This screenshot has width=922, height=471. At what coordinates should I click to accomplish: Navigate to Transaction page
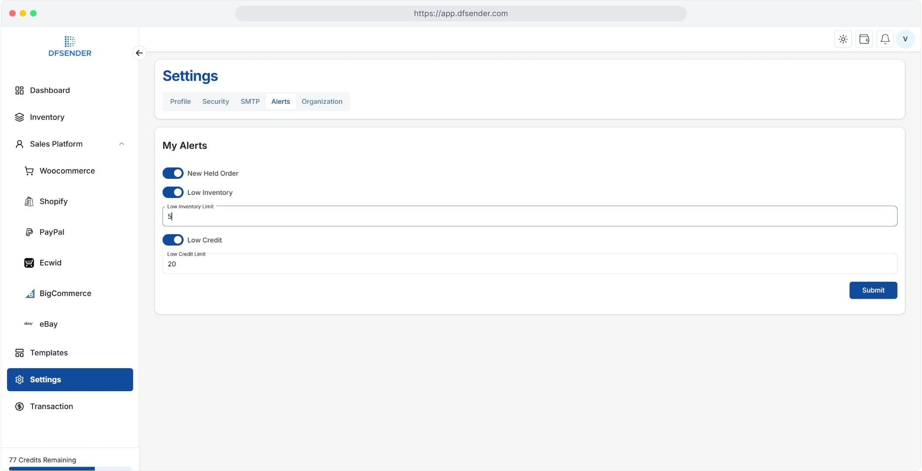click(51, 406)
